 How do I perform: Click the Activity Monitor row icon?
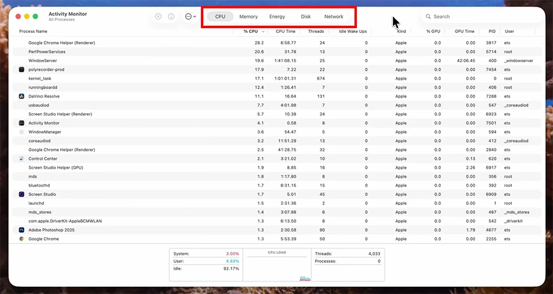click(x=22, y=123)
